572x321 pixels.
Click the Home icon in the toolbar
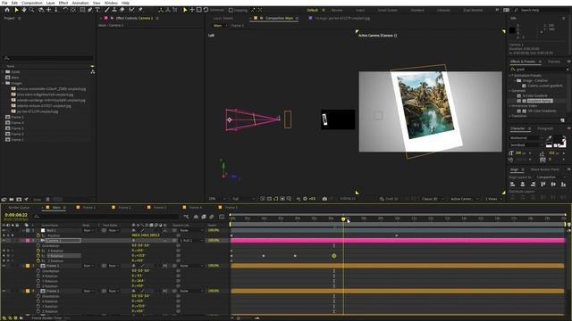[x=7, y=10]
